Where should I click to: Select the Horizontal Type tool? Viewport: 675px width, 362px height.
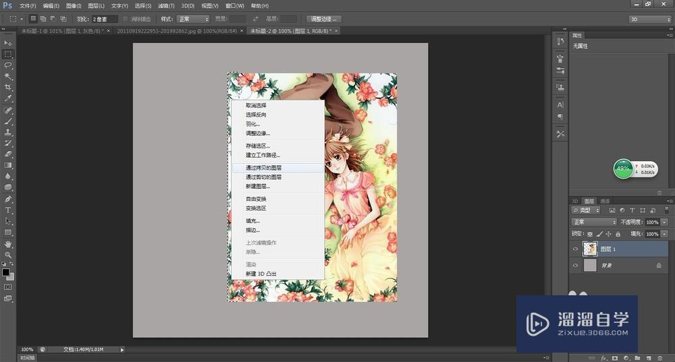coord(8,210)
